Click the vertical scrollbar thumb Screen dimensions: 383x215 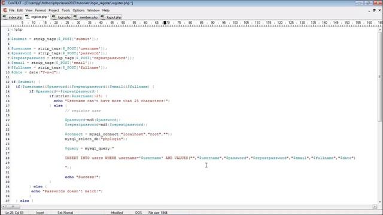pos(379,77)
